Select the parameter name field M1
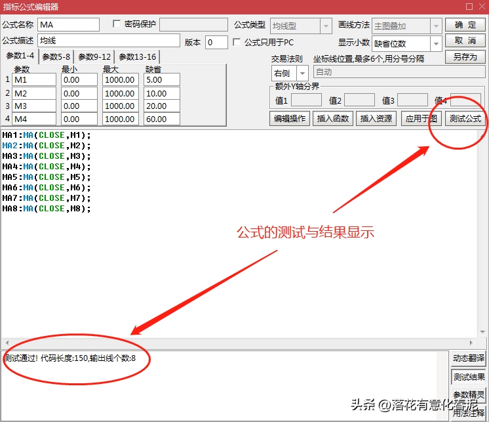 (34, 79)
